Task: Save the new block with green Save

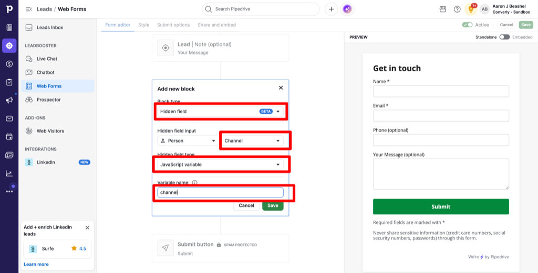Action: (273, 205)
